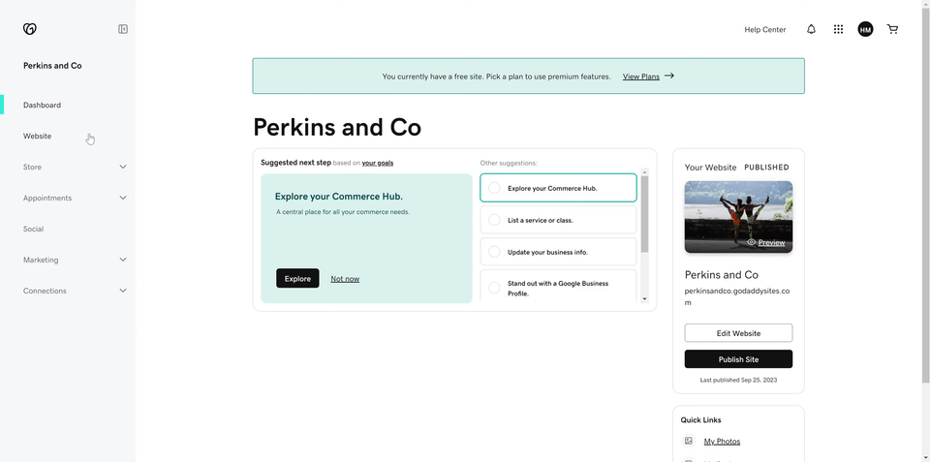Screen dimensions: 930x462
Task: Open the Website menu item
Action: pos(38,136)
